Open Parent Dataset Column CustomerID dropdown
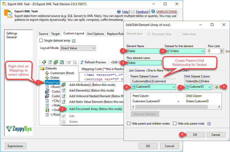 (x=153, y=87)
